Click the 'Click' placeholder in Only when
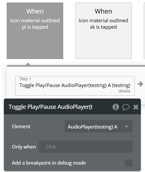Screen dimensions: 145x172 51,147
